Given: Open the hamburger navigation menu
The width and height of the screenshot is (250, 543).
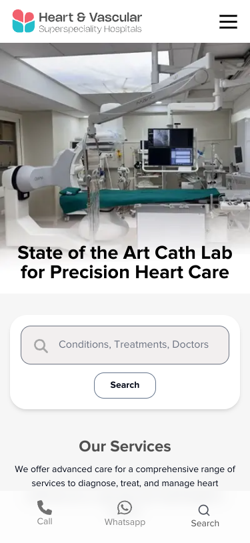Looking at the screenshot, I should tap(228, 21).
